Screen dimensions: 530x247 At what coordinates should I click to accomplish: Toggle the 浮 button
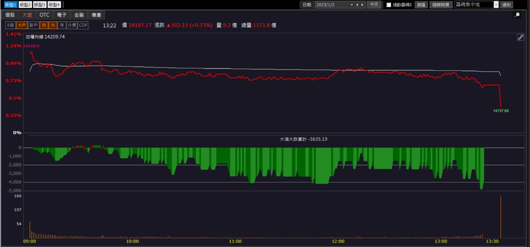click(x=62, y=25)
